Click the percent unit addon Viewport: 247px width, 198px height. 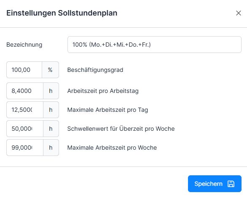point(51,70)
